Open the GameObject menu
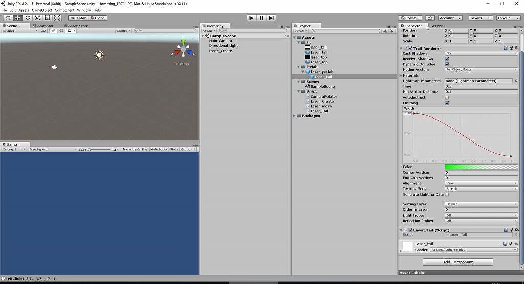This screenshot has height=284, width=524. pyautogui.click(x=42, y=10)
